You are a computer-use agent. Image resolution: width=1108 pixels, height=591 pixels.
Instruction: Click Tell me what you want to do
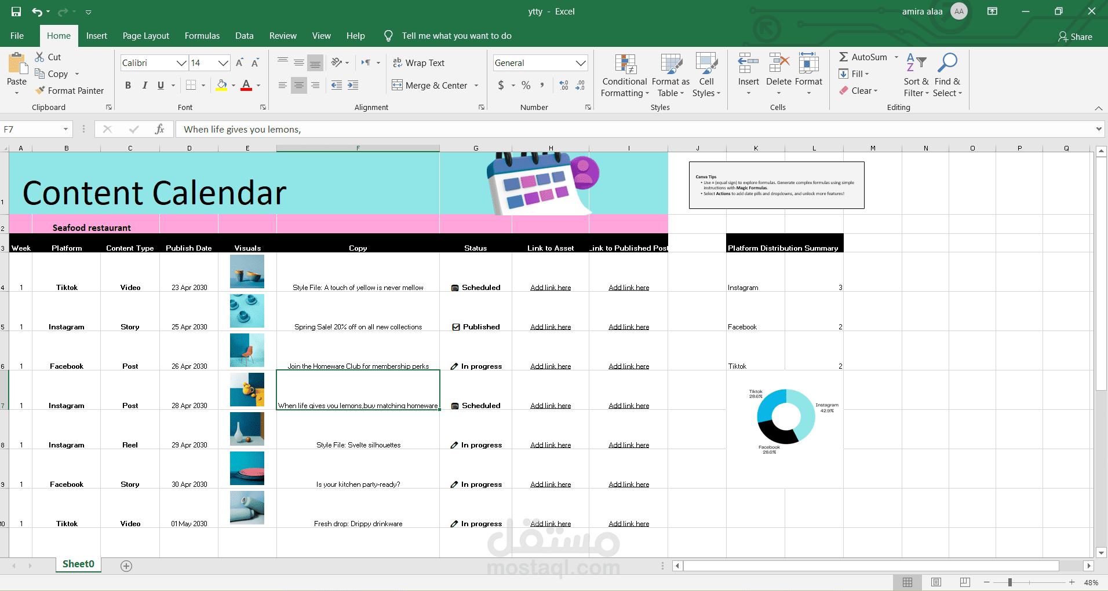tap(457, 36)
